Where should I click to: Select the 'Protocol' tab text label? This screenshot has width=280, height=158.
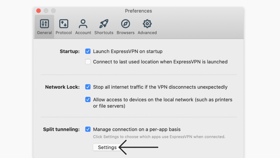[x=64, y=33]
